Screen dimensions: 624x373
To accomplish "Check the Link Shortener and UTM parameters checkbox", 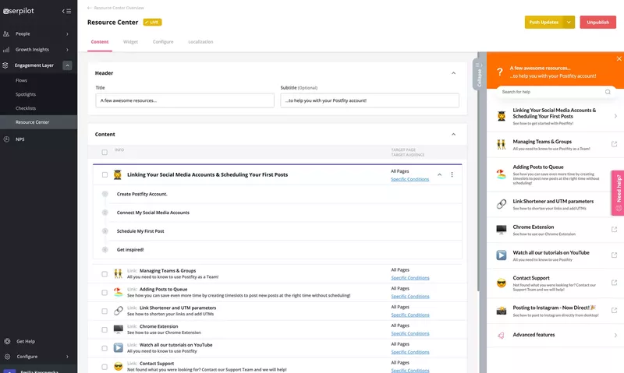I will click(105, 311).
